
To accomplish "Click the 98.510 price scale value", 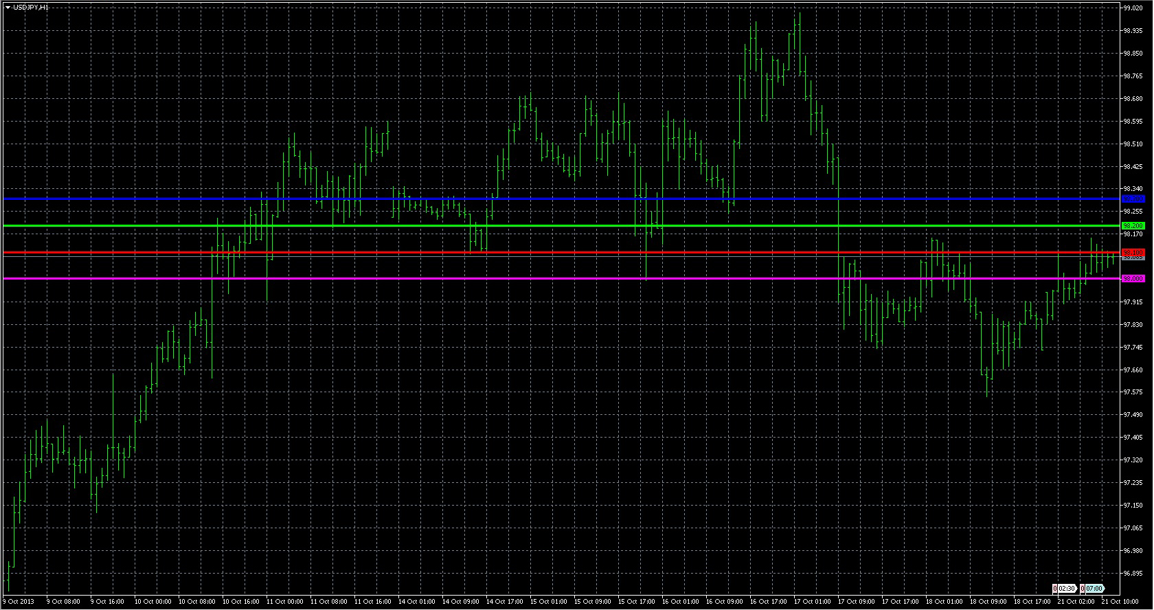I will (1133, 144).
